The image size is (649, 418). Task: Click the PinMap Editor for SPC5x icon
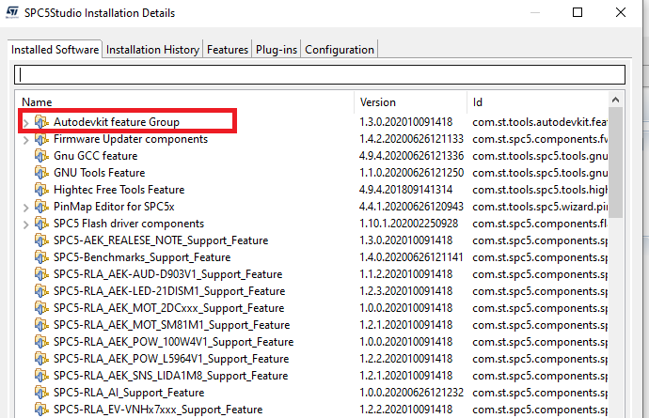point(41,207)
